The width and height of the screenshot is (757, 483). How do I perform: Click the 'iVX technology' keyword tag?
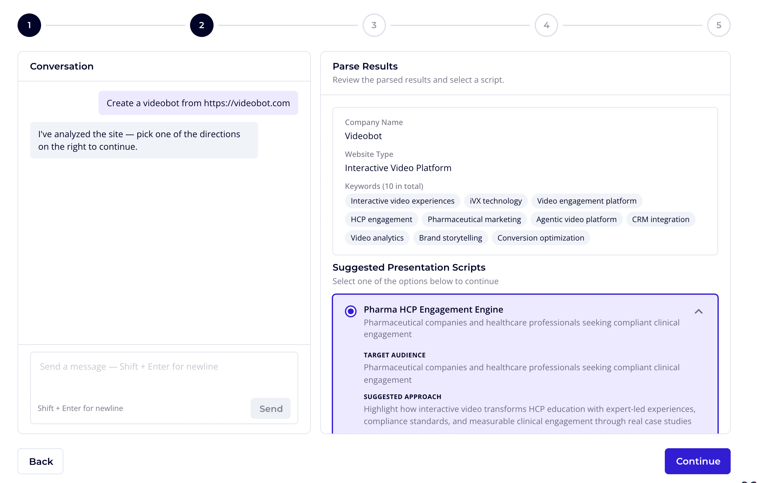pyautogui.click(x=495, y=201)
